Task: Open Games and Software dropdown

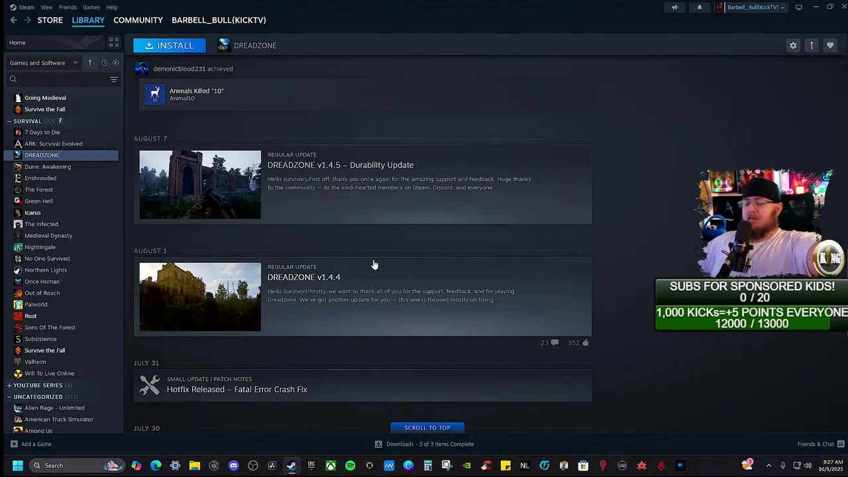Action: (x=43, y=63)
